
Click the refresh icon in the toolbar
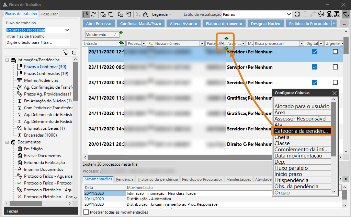(93, 14)
